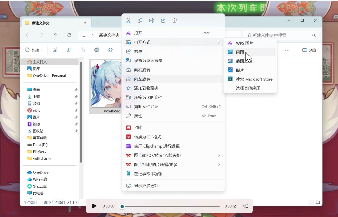
Task: Refresh the folder view
Action: click(69, 35)
